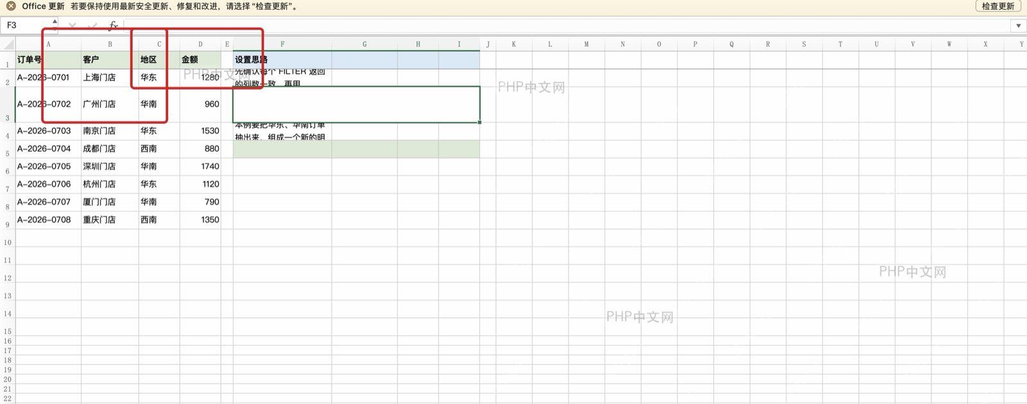Image resolution: width=1027 pixels, height=404 pixels.
Task: Select the amount cell 880
Action: click(x=200, y=149)
